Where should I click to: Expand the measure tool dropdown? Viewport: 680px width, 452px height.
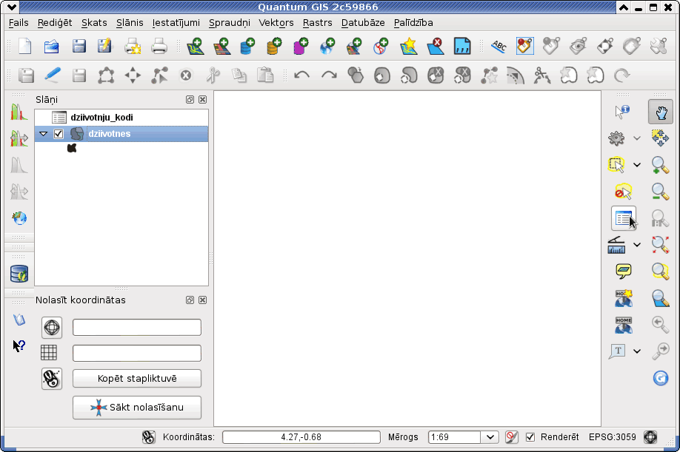coord(636,245)
